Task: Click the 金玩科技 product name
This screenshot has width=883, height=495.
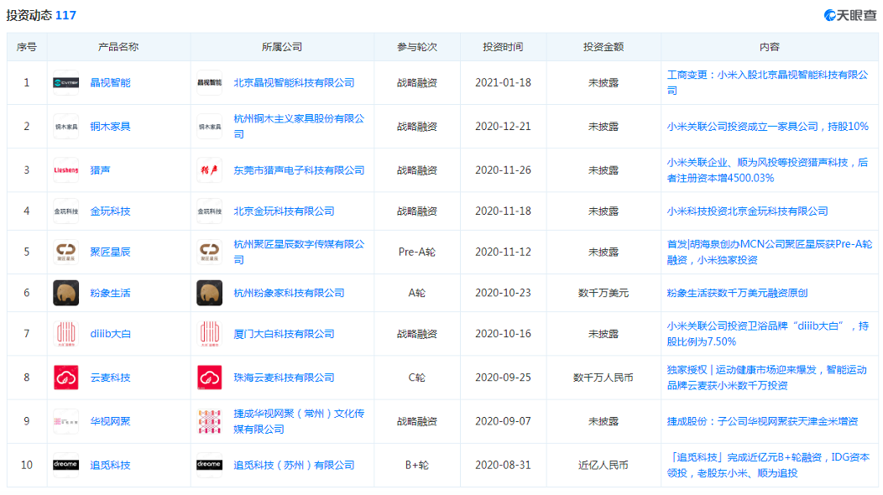Action: [x=110, y=211]
